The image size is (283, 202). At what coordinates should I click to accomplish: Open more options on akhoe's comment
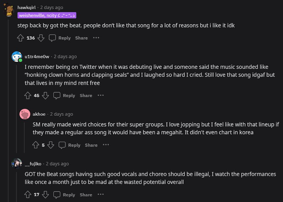point(106,145)
